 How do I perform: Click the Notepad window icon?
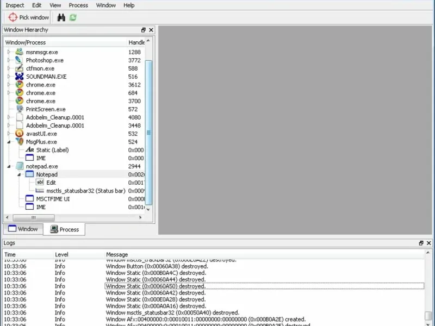(x=29, y=174)
